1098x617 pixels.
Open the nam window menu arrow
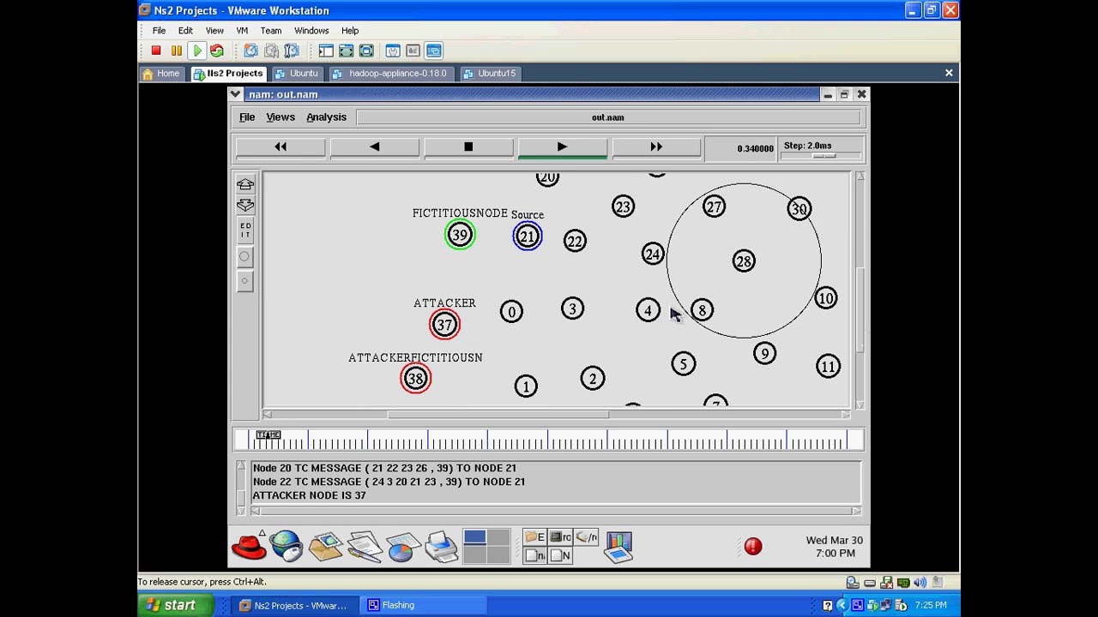click(x=236, y=94)
